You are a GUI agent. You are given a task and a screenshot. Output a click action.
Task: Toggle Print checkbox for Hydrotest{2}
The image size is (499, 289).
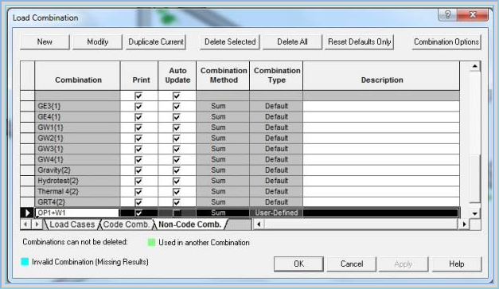pos(138,181)
